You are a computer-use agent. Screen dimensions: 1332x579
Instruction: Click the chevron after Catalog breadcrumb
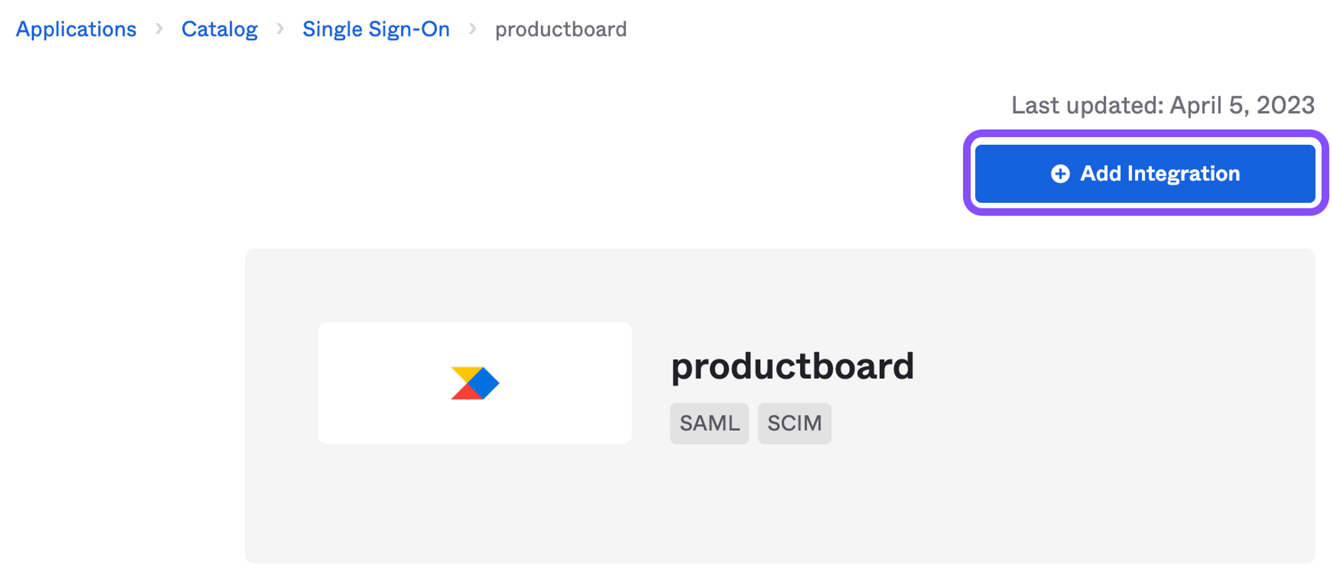[x=280, y=29]
